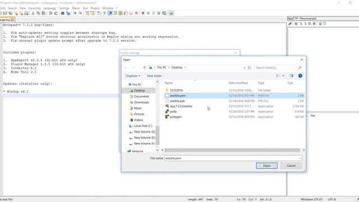Click the Stop Recording macro icon
The image size is (359, 202).
point(148,13)
